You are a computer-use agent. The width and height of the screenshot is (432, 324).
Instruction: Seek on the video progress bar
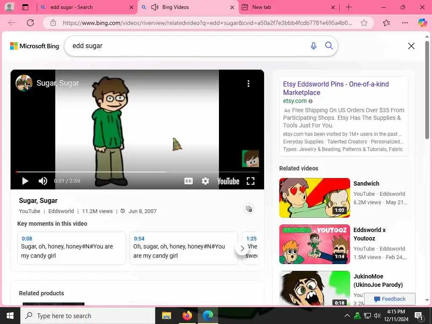pyautogui.click(x=137, y=172)
